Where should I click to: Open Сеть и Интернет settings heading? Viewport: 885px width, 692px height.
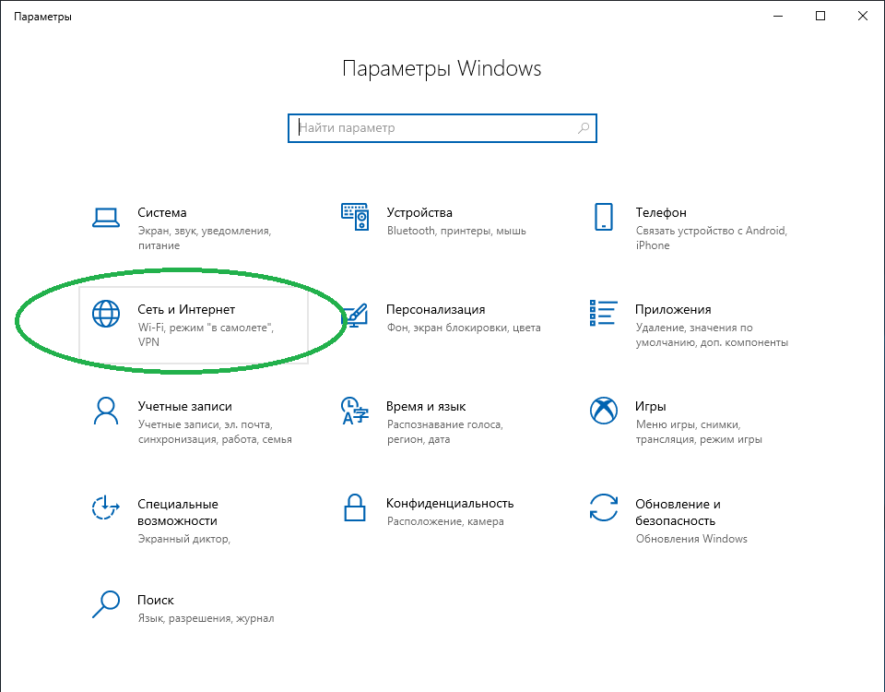pyautogui.click(x=186, y=310)
